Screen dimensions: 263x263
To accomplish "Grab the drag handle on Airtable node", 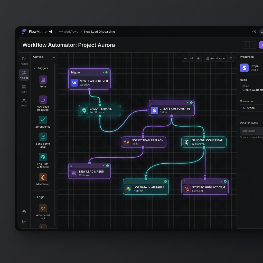I will (126, 181).
